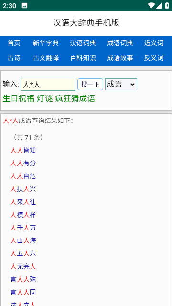
Task: Open the 灯谜 link
Action: [x=45, y=98]
